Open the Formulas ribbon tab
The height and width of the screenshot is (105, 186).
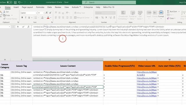(40, 7)
